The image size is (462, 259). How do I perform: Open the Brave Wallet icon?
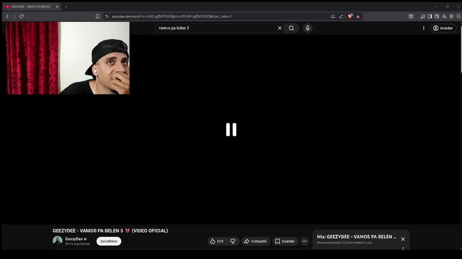pyautogui.click(x=437, y=16)
